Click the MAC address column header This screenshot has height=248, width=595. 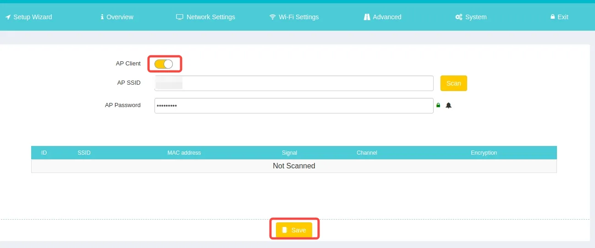click(184, 153)
